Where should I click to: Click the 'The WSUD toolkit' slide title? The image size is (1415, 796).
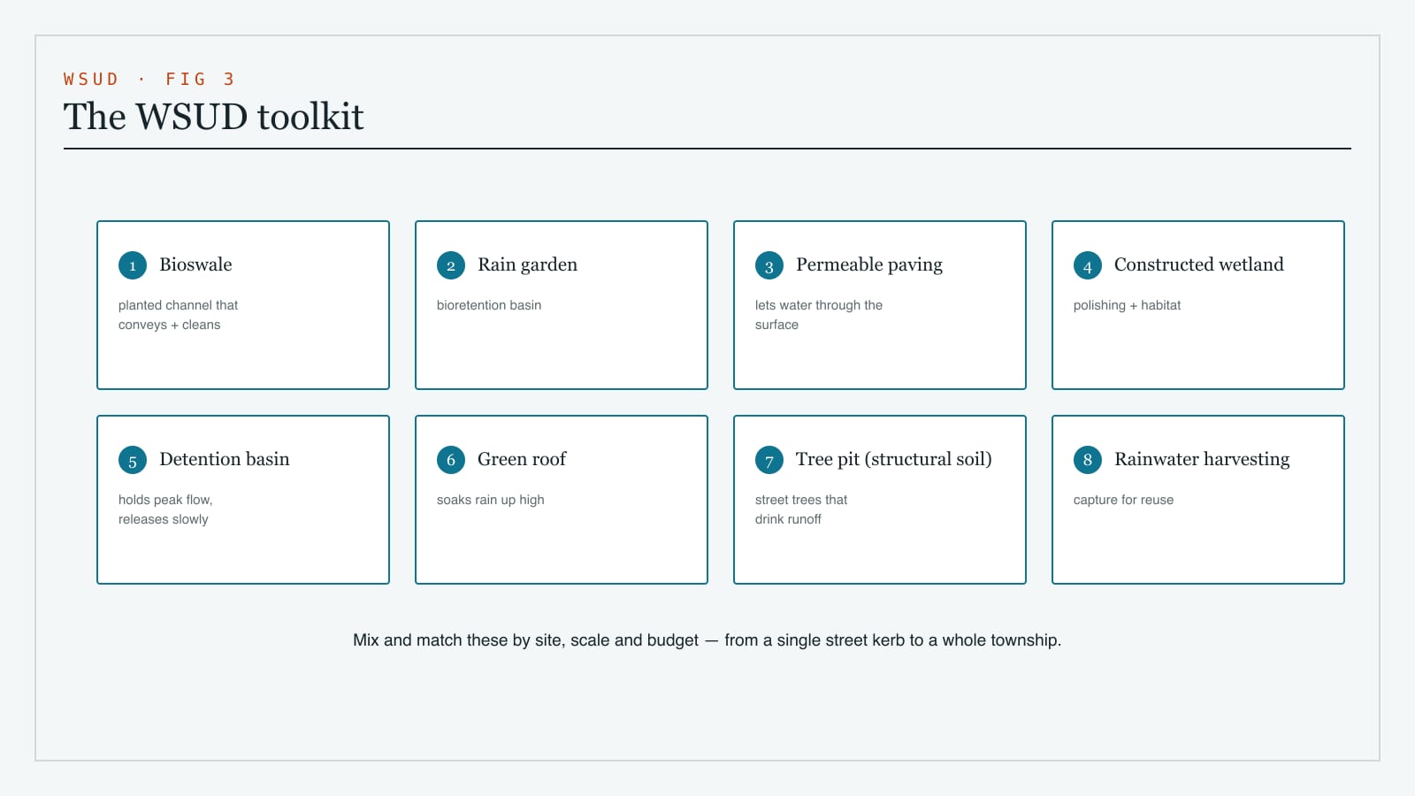click(214, 117)
